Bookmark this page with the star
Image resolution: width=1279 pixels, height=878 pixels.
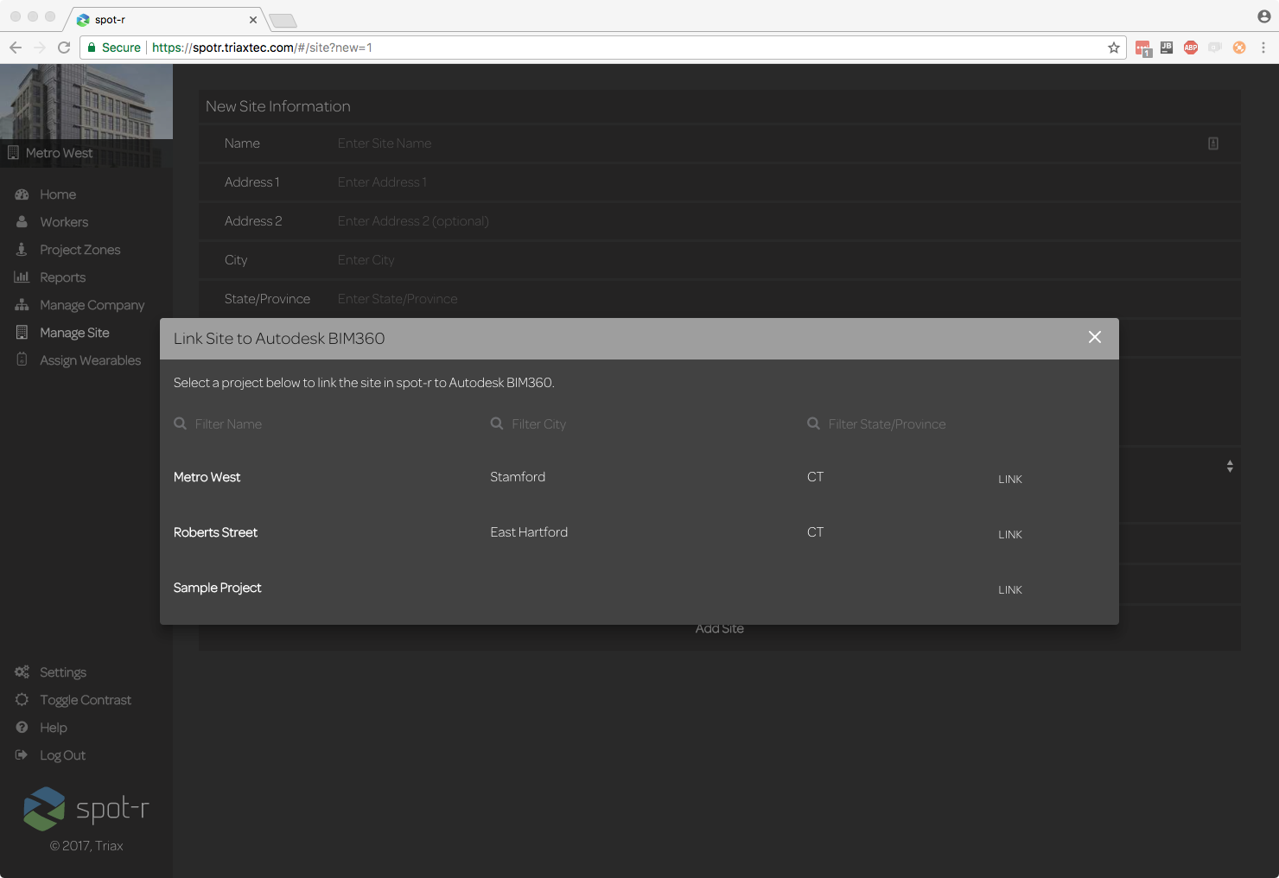(1114, 48)
